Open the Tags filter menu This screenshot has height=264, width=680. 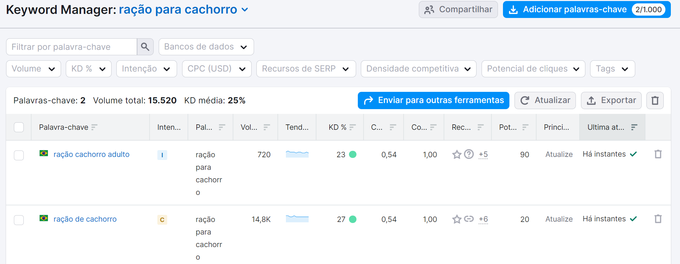[612, 68]
